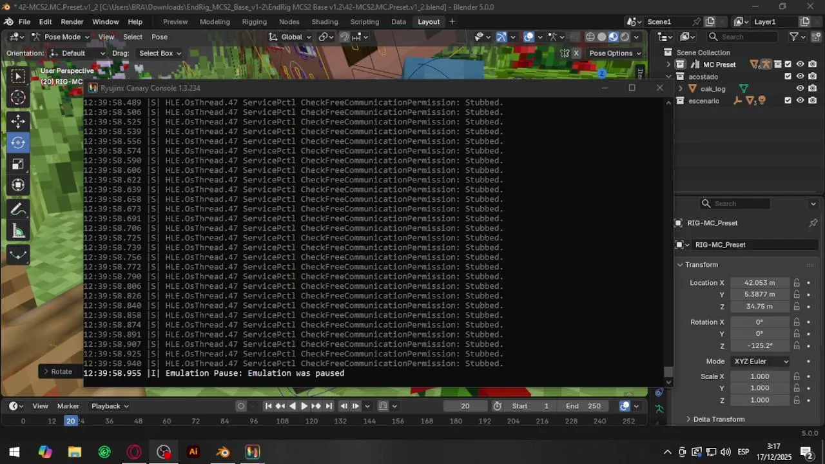
Task: Switch to Scripting workspace tab
Action: [365, 22]
